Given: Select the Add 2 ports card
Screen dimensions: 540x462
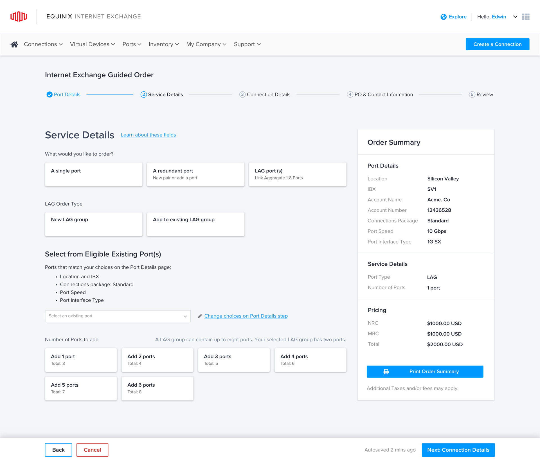Looking at the screenshot, I should [157, 360].
